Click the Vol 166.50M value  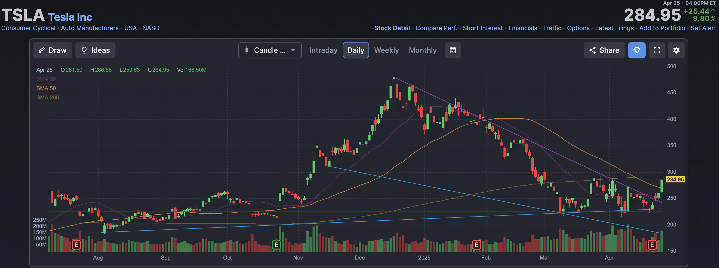point(196,70)
